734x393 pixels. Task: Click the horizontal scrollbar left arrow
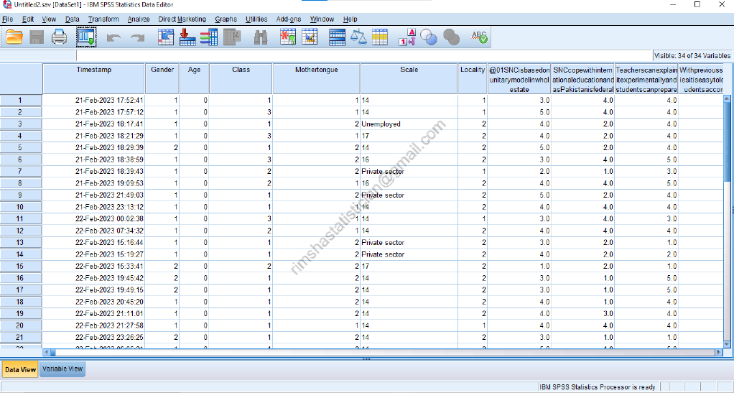click(46, 352)
